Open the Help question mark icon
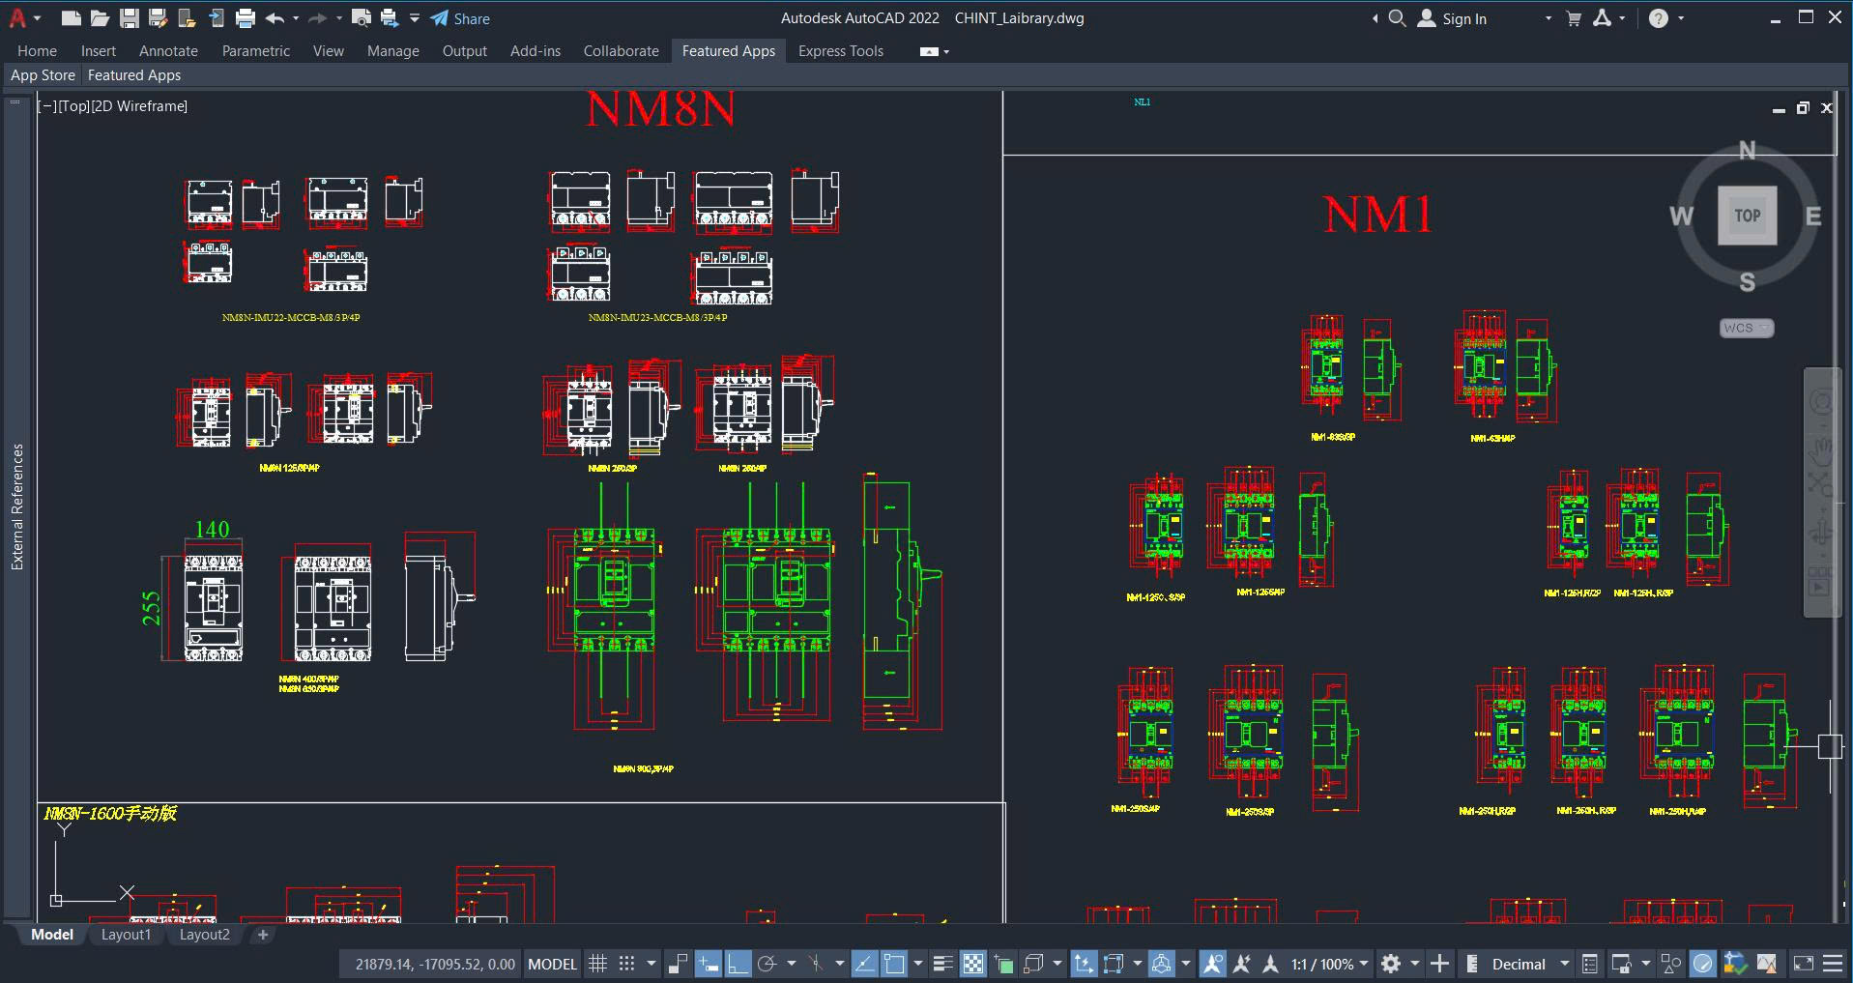Screen dimensions: 1853x983 (x=1659, y=18)
